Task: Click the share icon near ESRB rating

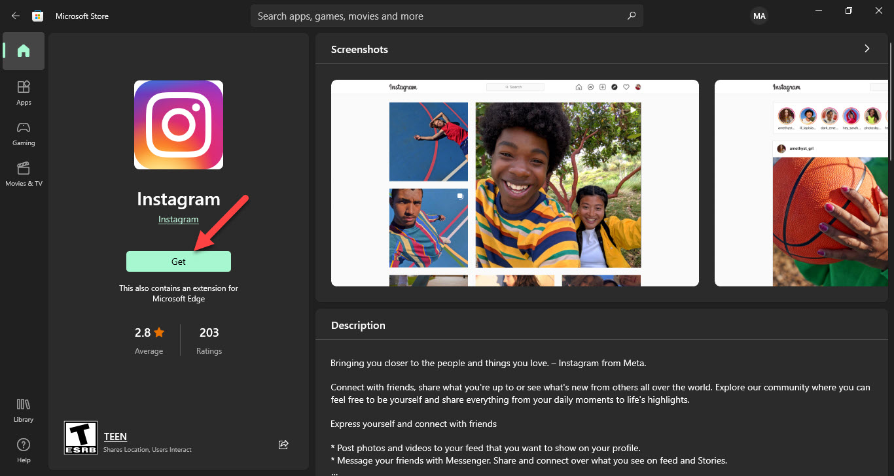Action: 283,445
